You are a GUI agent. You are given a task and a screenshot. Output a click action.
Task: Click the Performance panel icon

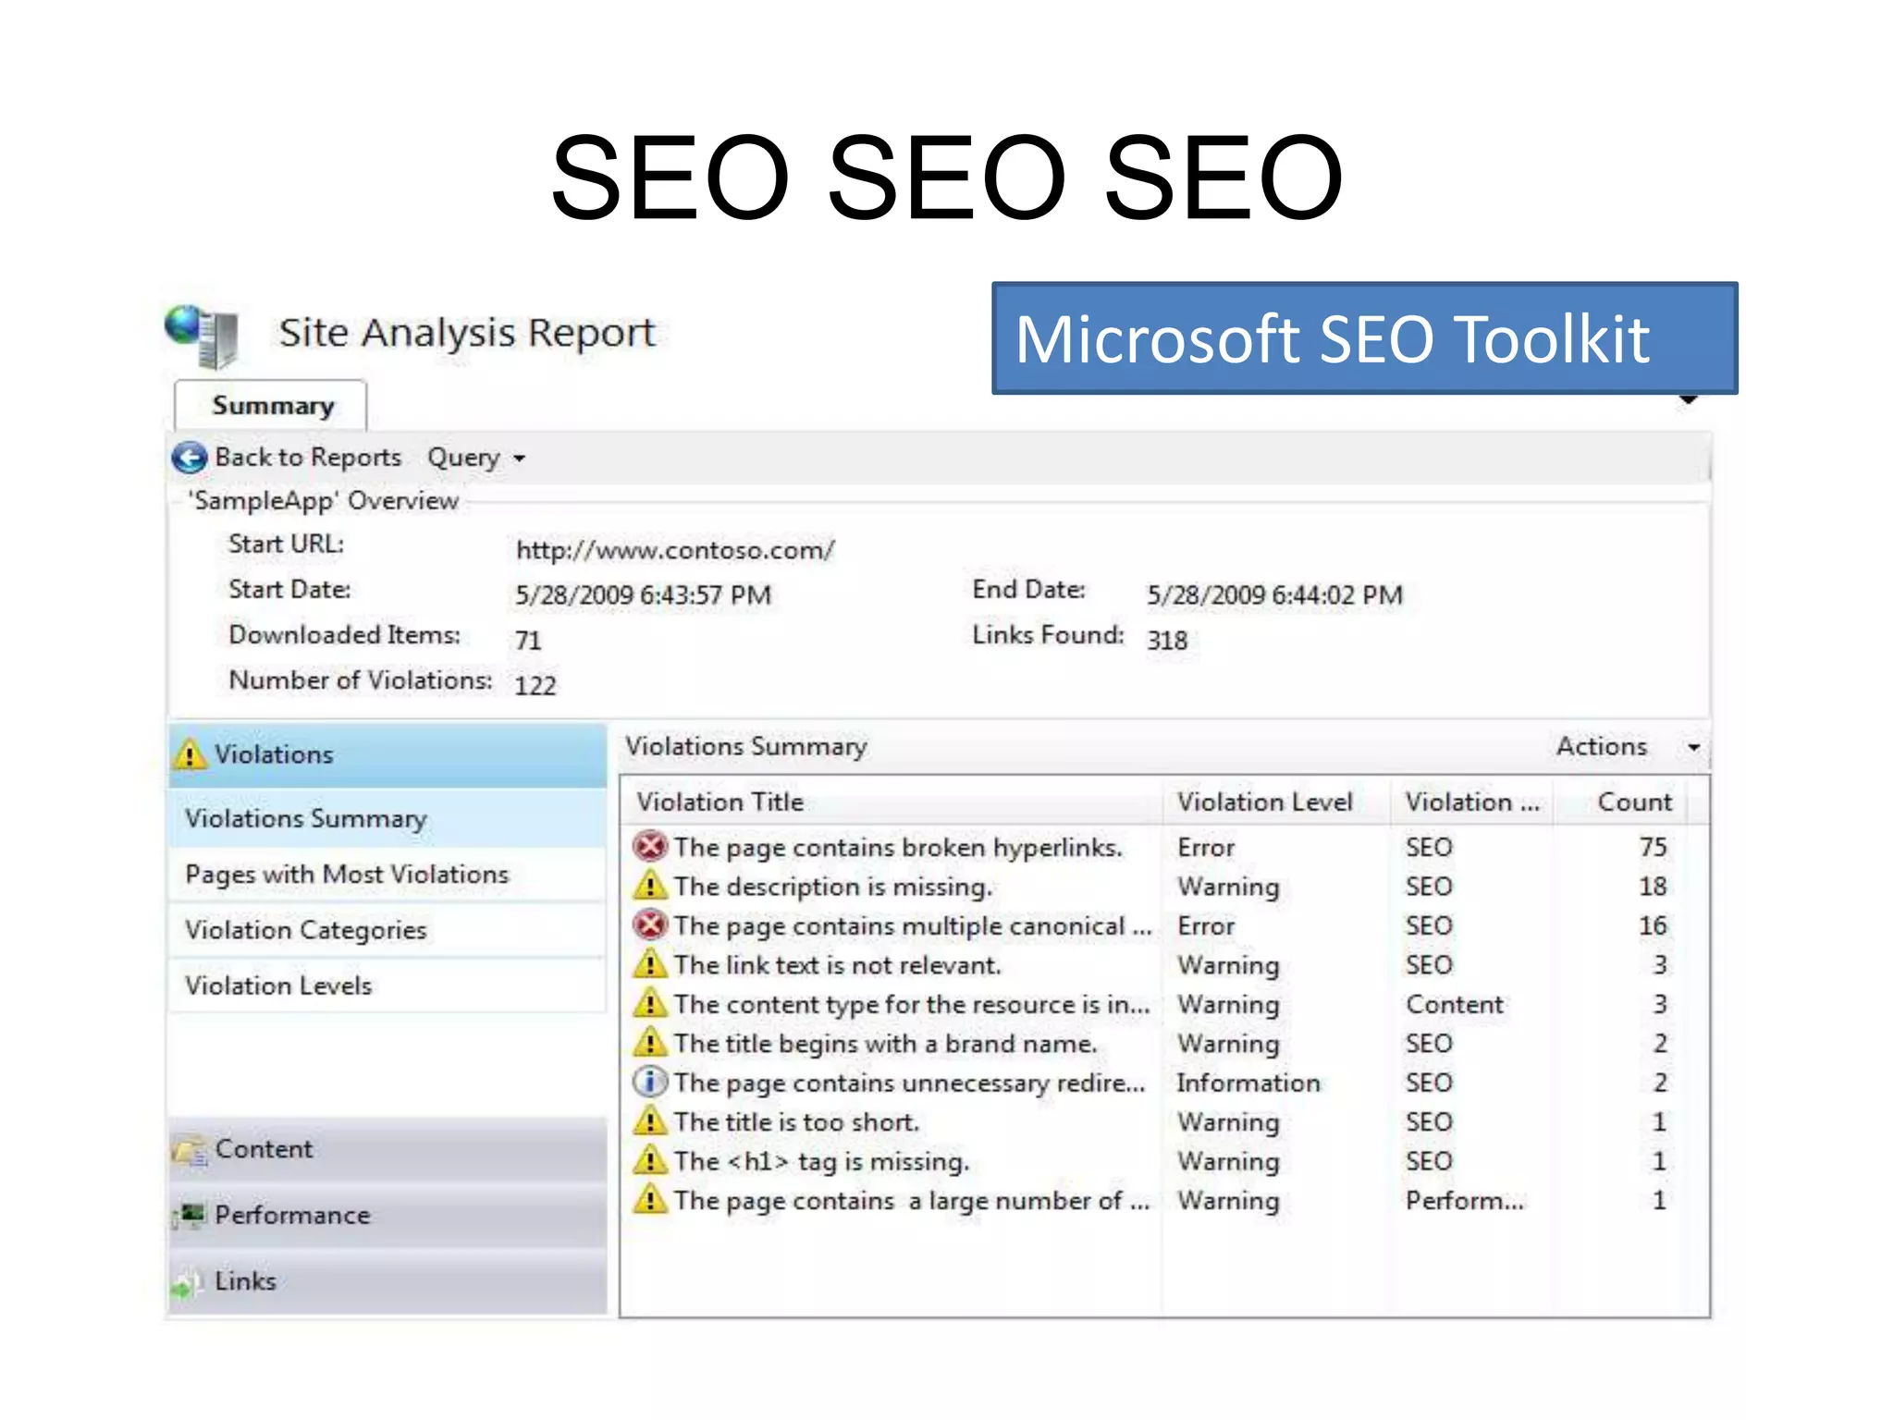[191, 1215]
